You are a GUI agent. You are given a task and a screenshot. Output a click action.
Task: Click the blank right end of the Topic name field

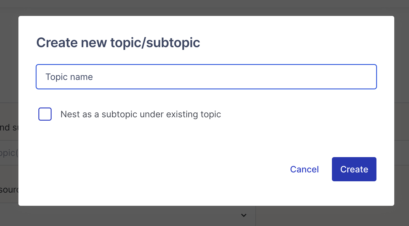click(353, 77)
